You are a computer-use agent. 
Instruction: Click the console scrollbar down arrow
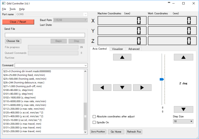coord(85,132)
